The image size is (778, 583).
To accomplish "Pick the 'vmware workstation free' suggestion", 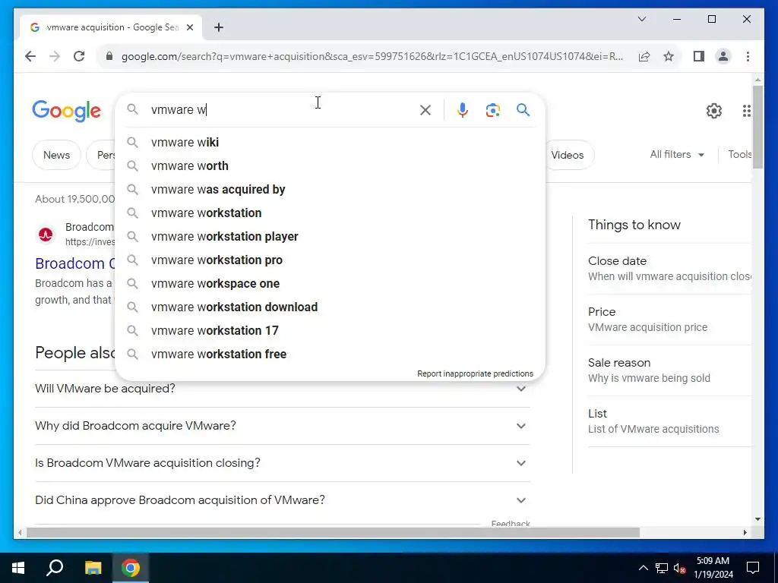I will (330, 354).
